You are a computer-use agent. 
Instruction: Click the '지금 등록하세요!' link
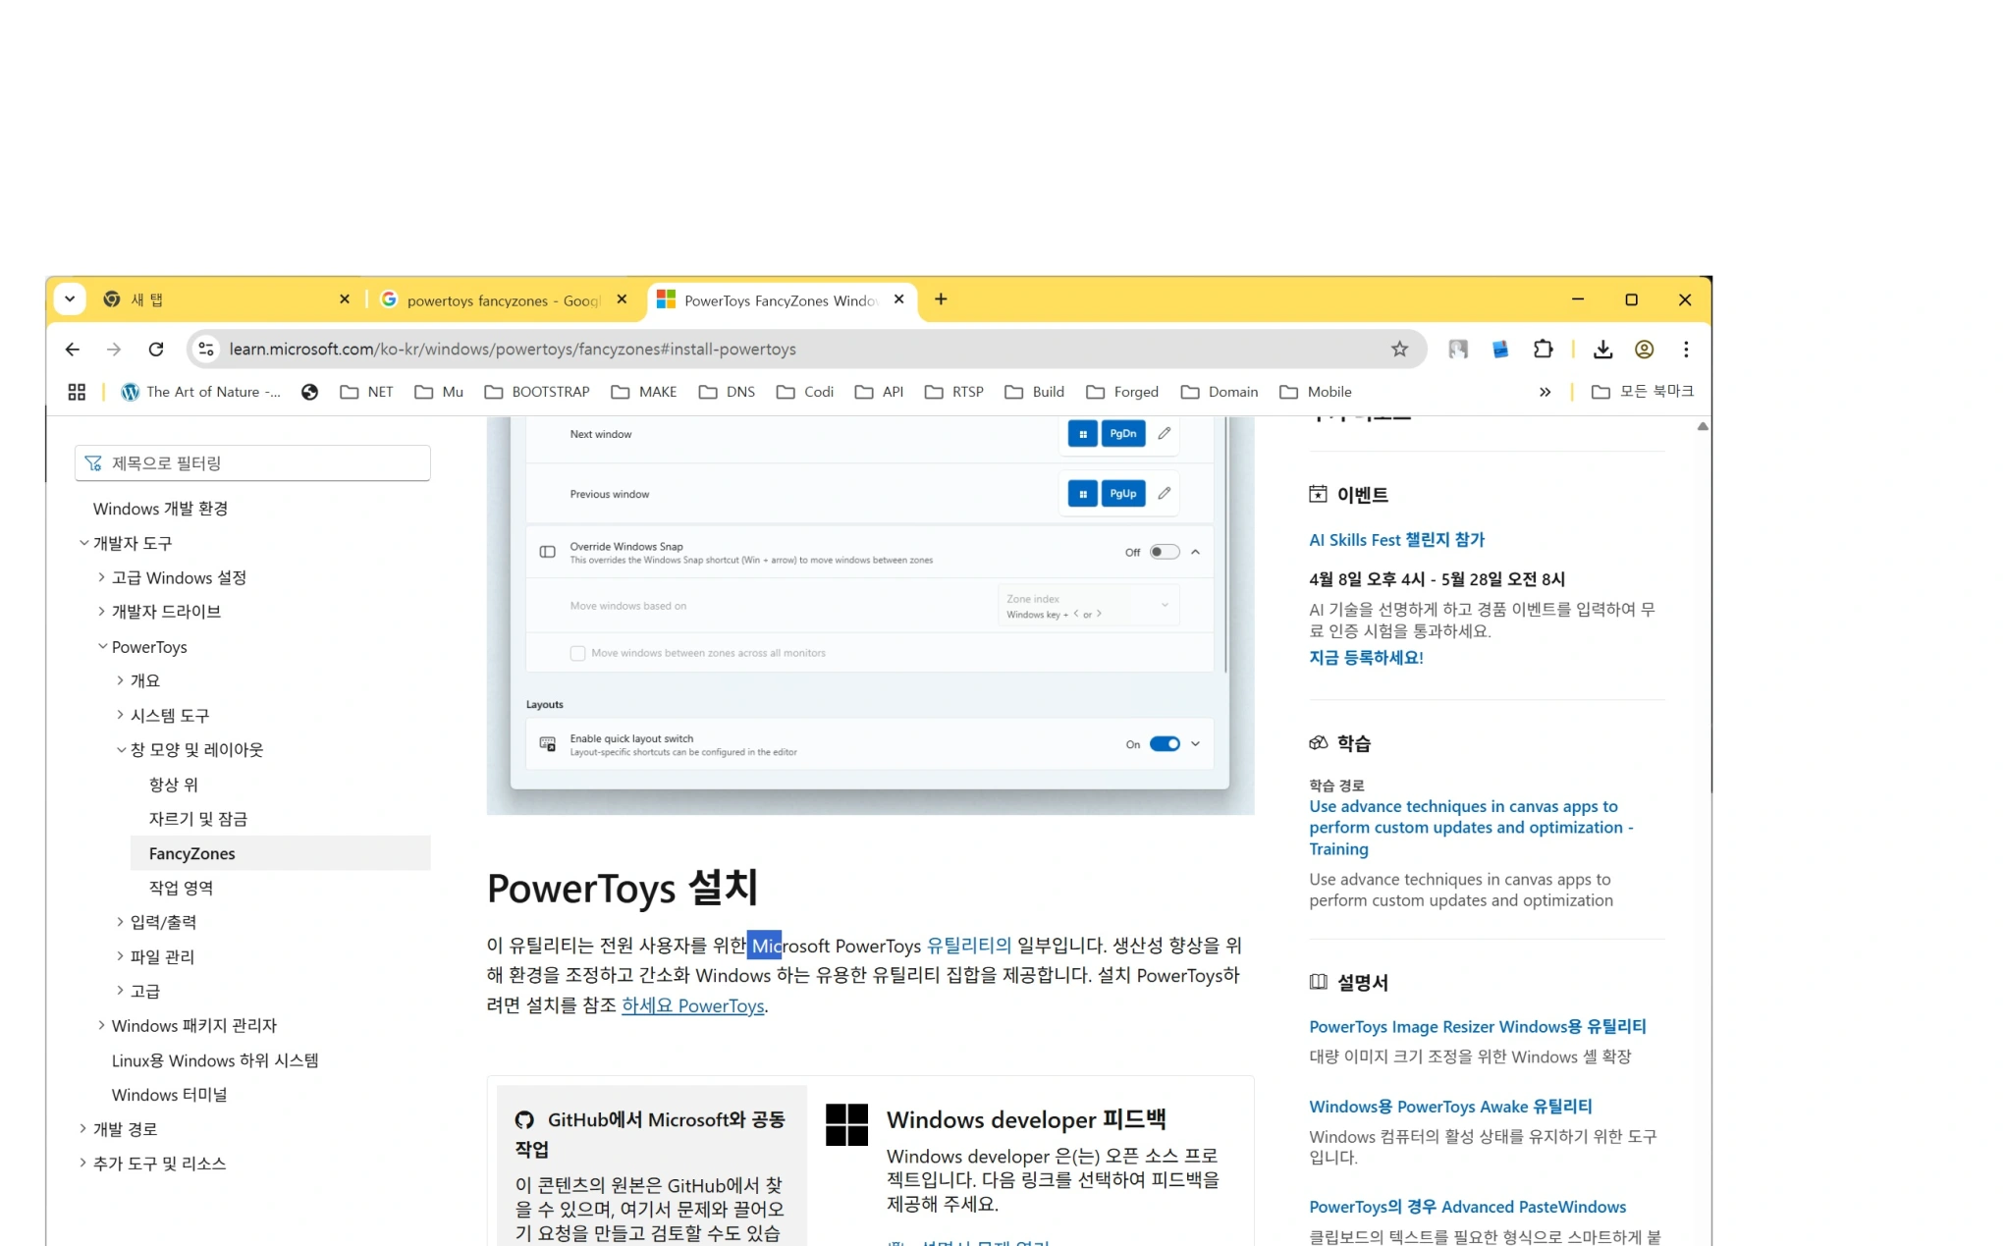tap(1365, 658)
